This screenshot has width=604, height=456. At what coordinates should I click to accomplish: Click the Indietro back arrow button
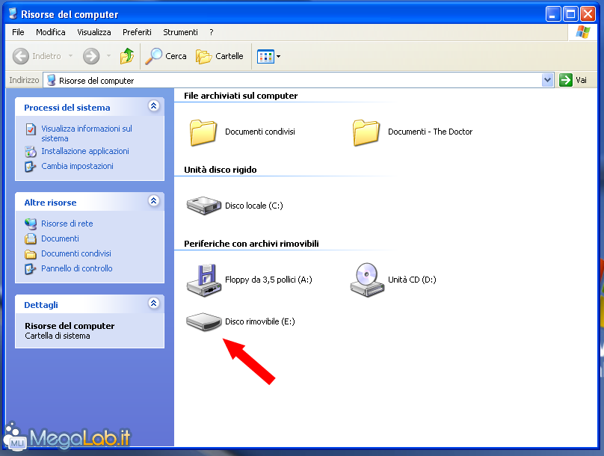pos(21,56)
